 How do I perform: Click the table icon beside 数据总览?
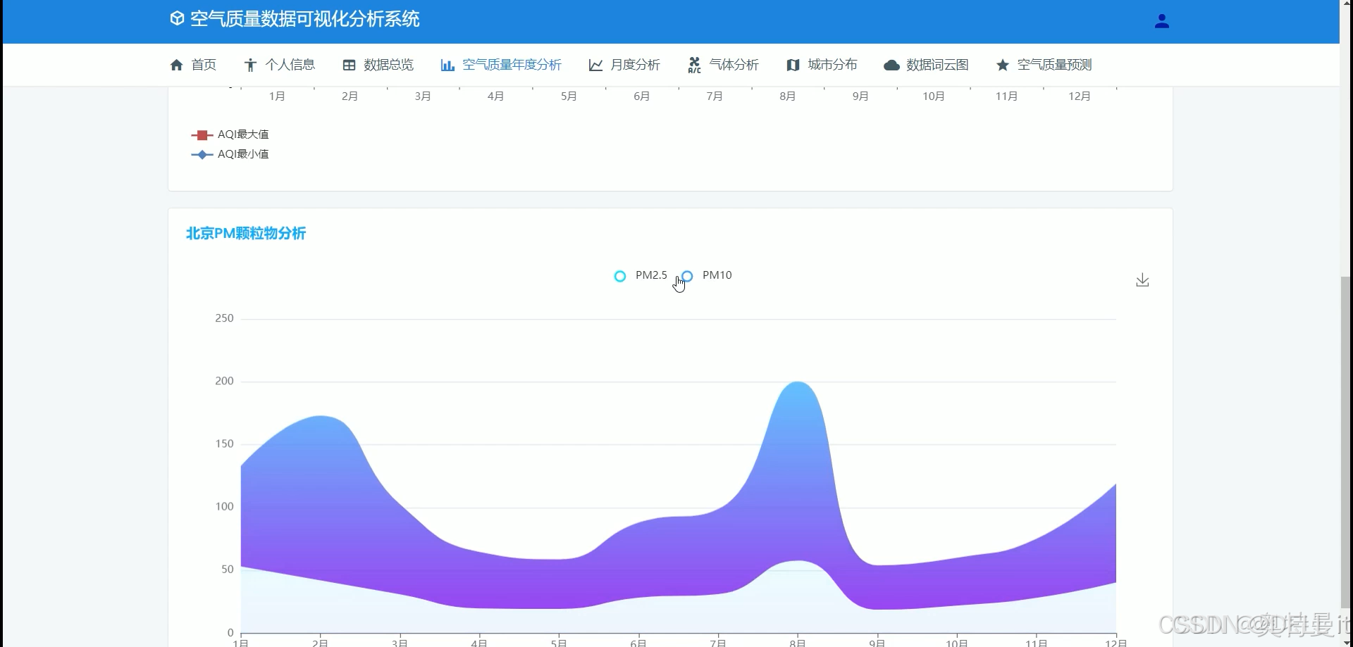350,64
